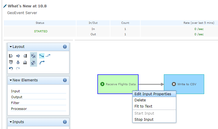
Task: Click the align left layout icon
Action: coord(11,56)
